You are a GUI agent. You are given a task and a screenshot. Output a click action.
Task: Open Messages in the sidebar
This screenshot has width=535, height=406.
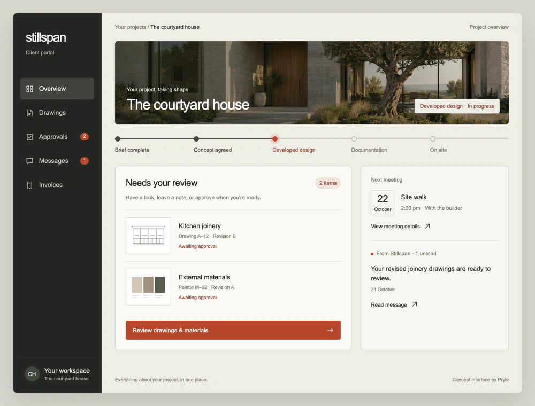tap(57, 161)
